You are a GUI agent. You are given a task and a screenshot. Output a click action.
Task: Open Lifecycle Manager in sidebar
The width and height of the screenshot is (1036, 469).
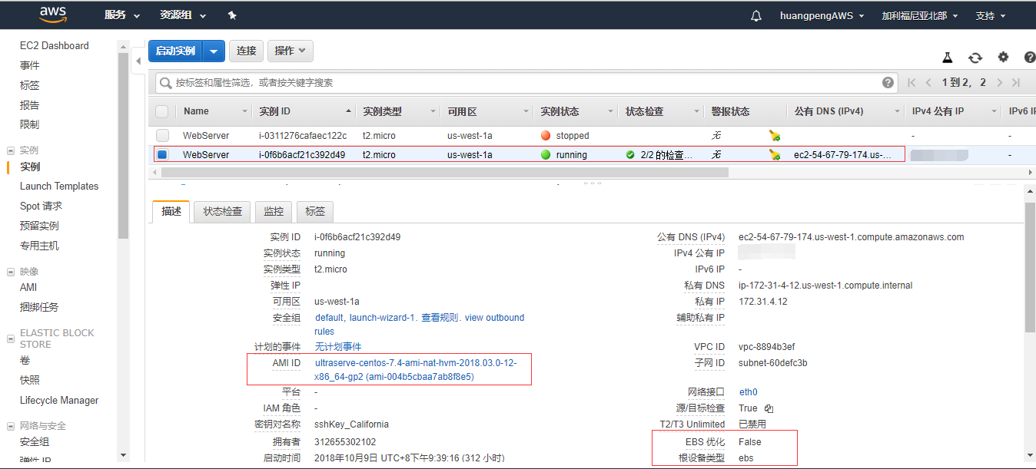pos(59,400)
